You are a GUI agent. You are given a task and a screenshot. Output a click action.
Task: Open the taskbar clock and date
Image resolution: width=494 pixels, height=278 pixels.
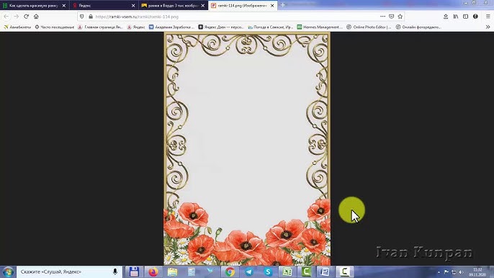(478, 272)
